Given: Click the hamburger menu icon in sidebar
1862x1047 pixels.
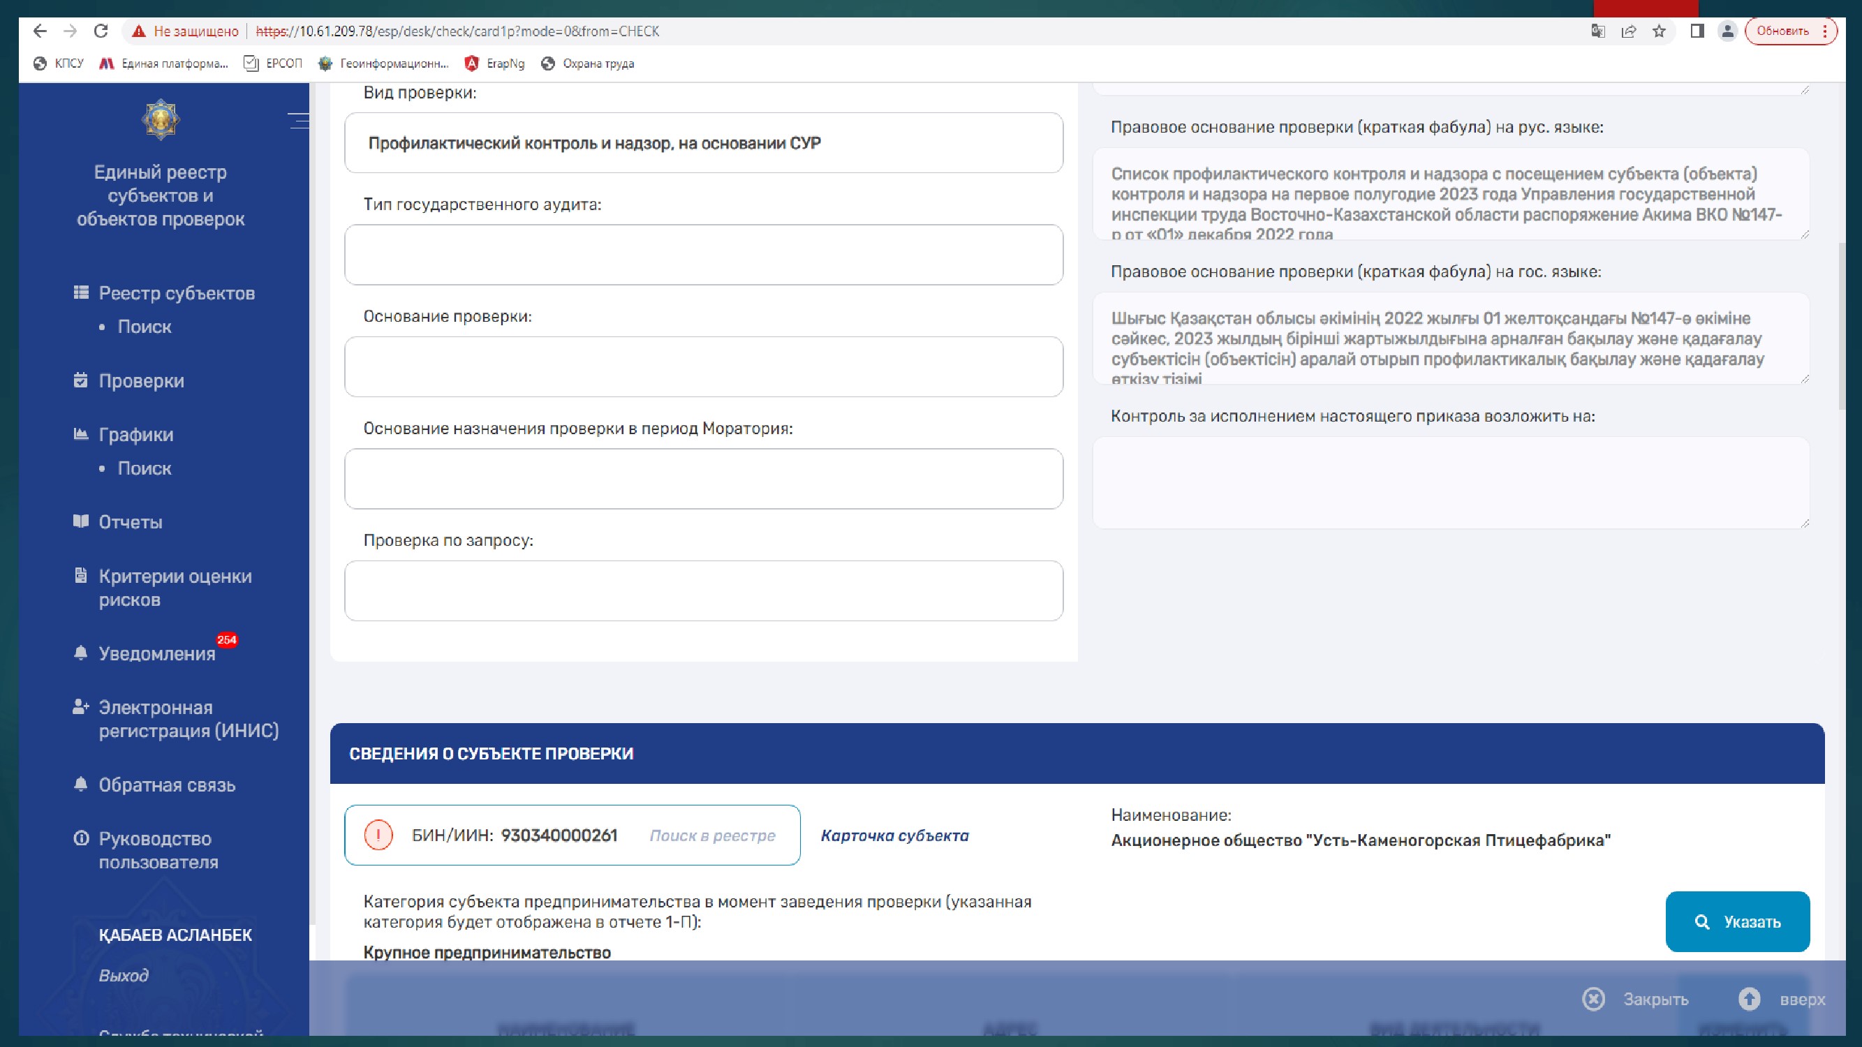Looking at the screenshot, I should 298,120.
